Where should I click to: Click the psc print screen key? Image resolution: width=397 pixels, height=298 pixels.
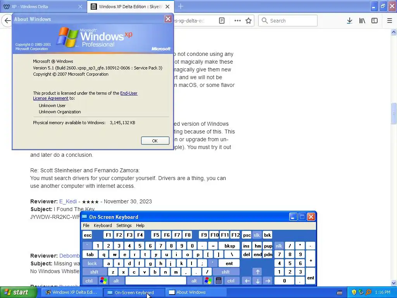[247, 235]
